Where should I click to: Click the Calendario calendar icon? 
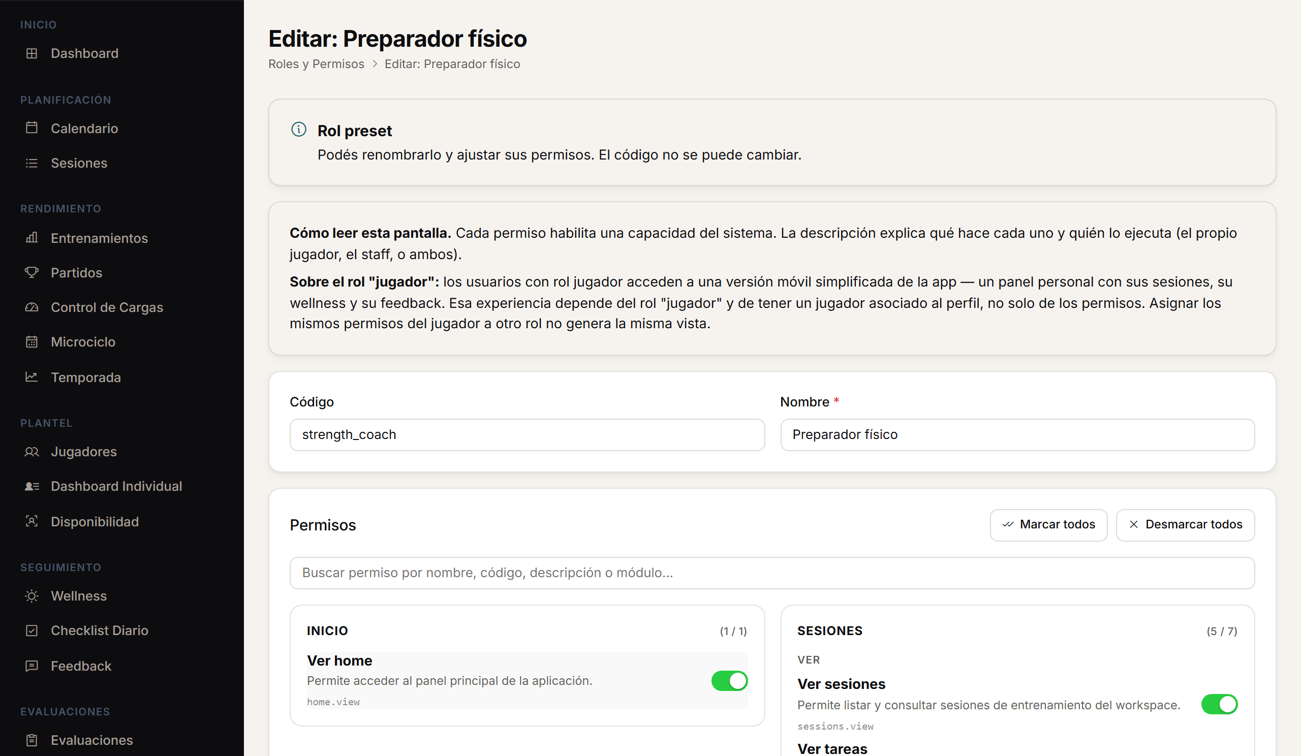click(x=32, y=128)
